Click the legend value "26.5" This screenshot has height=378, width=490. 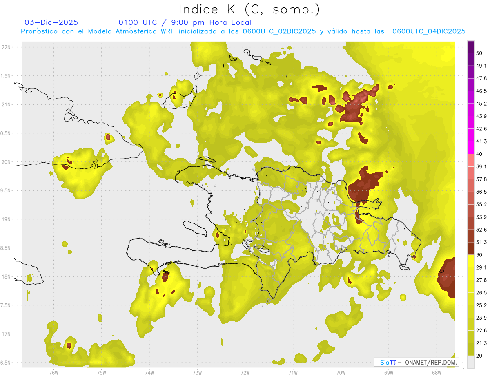tap(481, 293)
